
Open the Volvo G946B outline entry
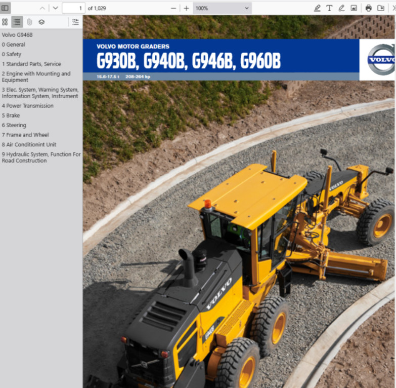point(17,35)
